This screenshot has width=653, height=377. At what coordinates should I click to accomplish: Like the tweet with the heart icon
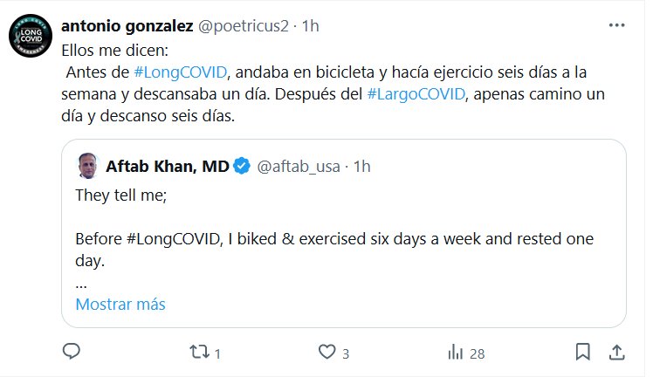tap(327, 352)
